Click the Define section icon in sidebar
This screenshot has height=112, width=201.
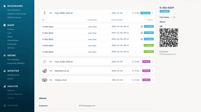(4, 55)
